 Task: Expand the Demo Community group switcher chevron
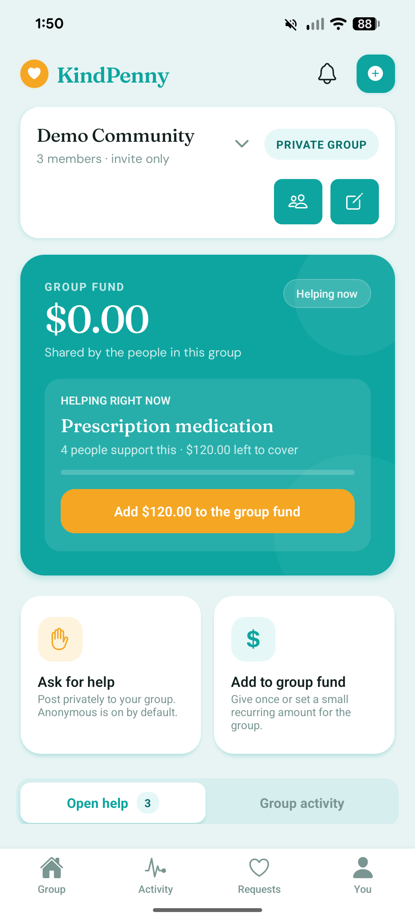[242, 144]
